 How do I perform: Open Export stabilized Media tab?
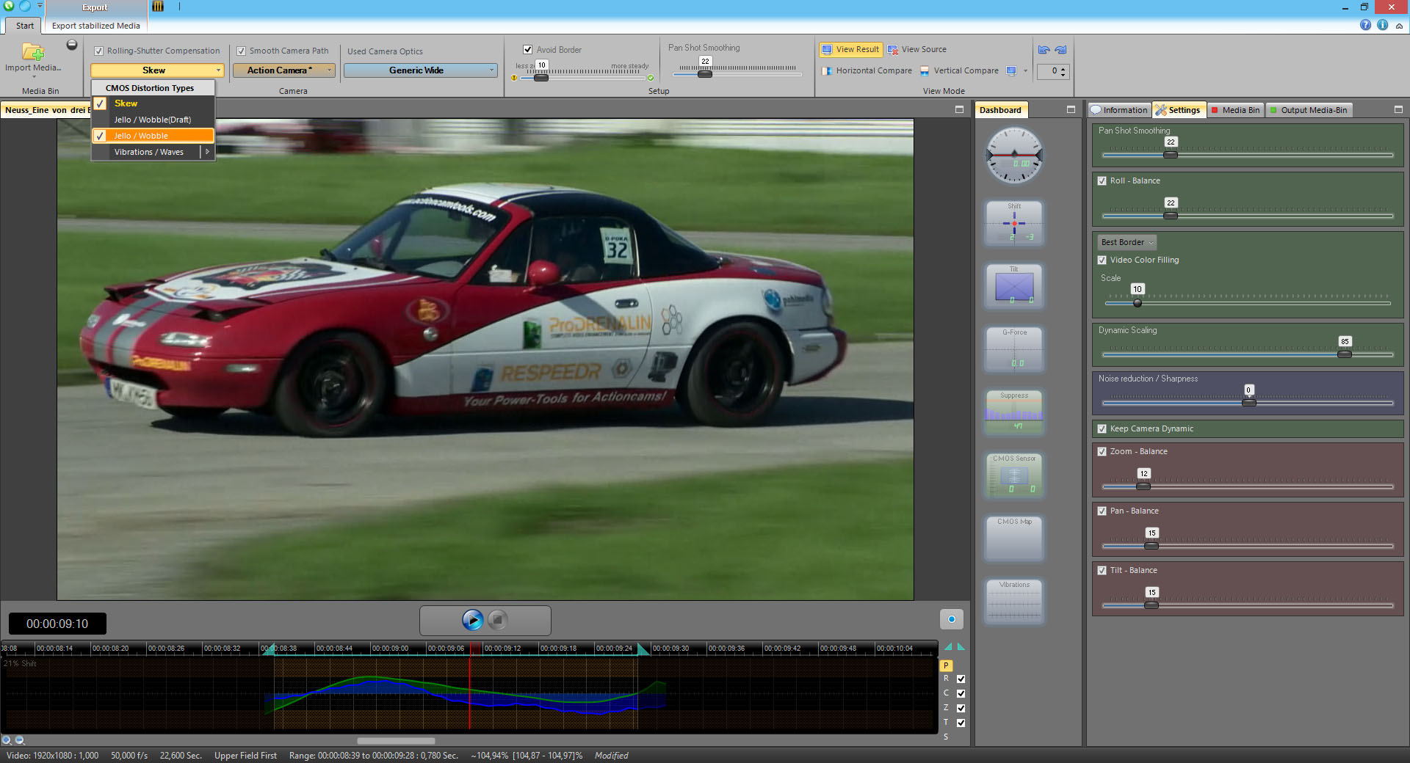95,26
